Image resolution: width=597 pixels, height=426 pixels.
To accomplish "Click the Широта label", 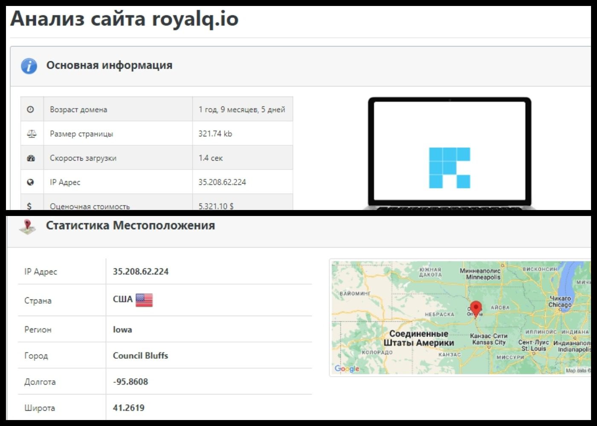I will pyautogui.click(x=40, y=408).
